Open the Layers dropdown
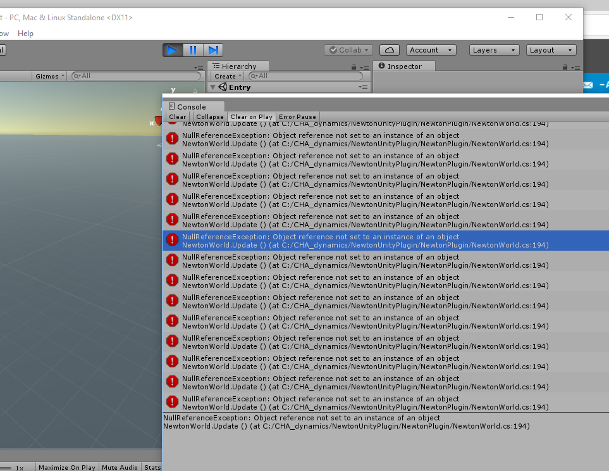The image size is (609, 471). coord(494,50)
